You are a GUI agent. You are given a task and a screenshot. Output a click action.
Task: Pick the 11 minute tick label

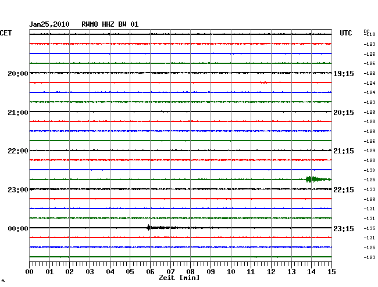click(251, 271)
